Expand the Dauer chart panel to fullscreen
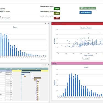 48,24
